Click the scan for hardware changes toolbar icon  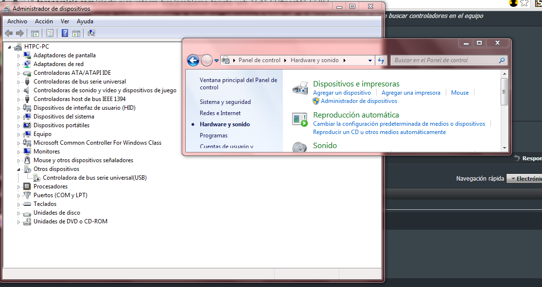91,33
